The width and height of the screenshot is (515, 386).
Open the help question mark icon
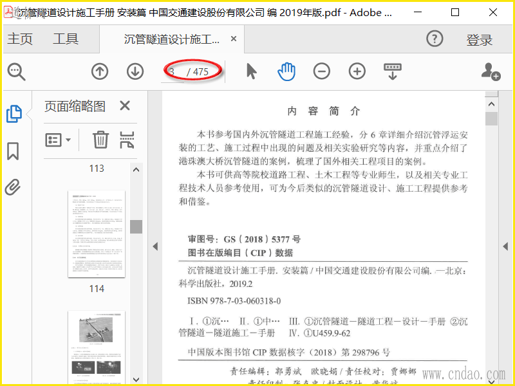click(x=435, y=39)
